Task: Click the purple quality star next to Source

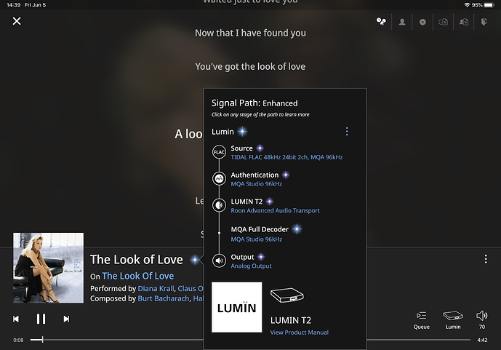Action: coord(260,148)
